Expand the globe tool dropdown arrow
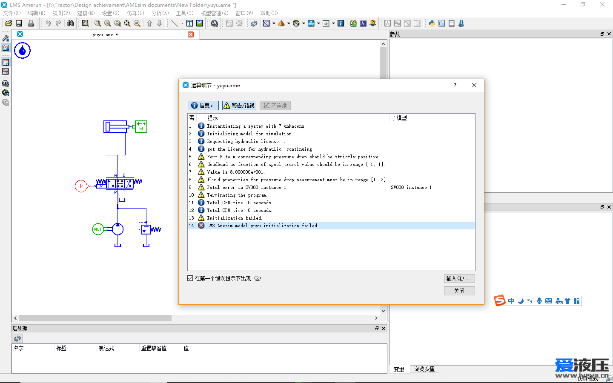 (304, 23)
